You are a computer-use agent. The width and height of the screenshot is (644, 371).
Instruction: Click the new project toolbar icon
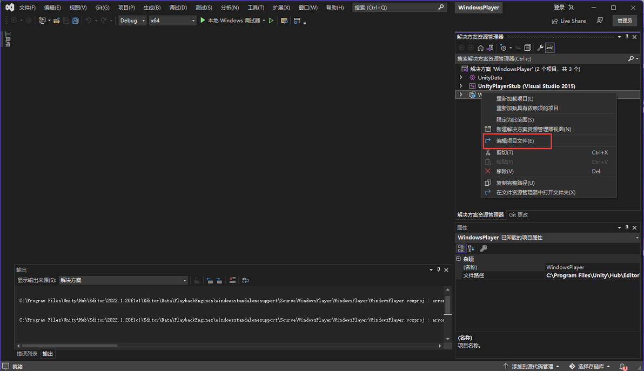(x=42, y=21)
